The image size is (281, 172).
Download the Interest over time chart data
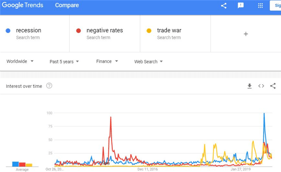250,86
